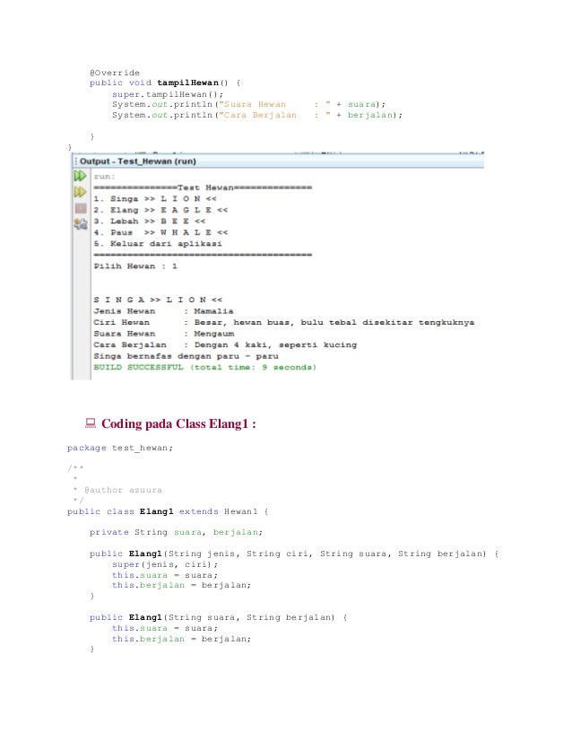Click the four-parameter Elang1 constructor signature

[x=294, y=554]
